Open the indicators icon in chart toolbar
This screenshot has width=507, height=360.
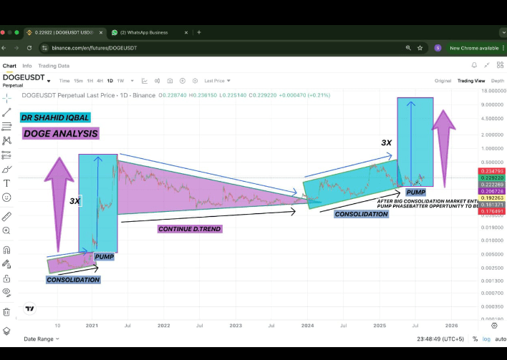(145, 81)
